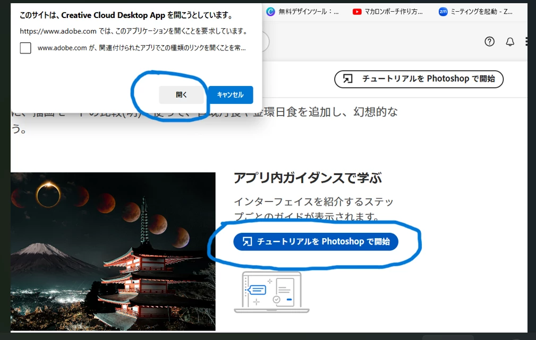Click the アプリ内ガイダンスで学ぶ heading
536x340 pixels.
coord(308,178)
